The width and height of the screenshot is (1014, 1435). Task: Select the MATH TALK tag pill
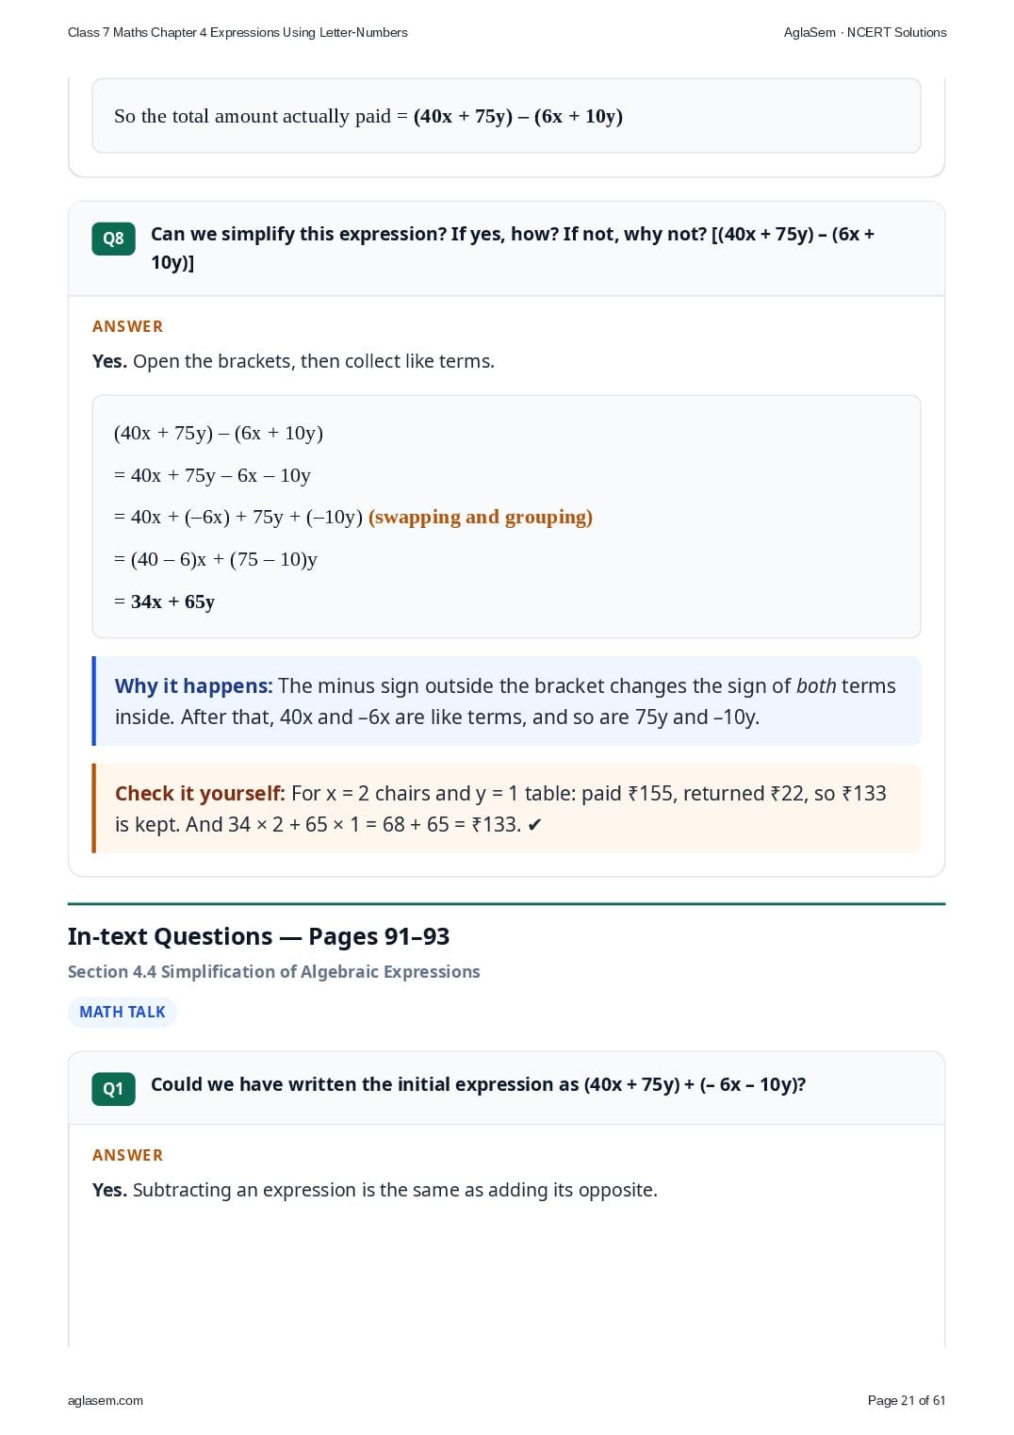123,1012
